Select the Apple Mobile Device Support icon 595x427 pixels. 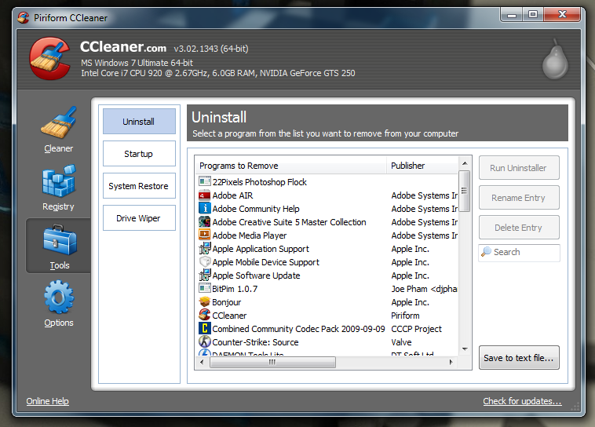[205, 261]
